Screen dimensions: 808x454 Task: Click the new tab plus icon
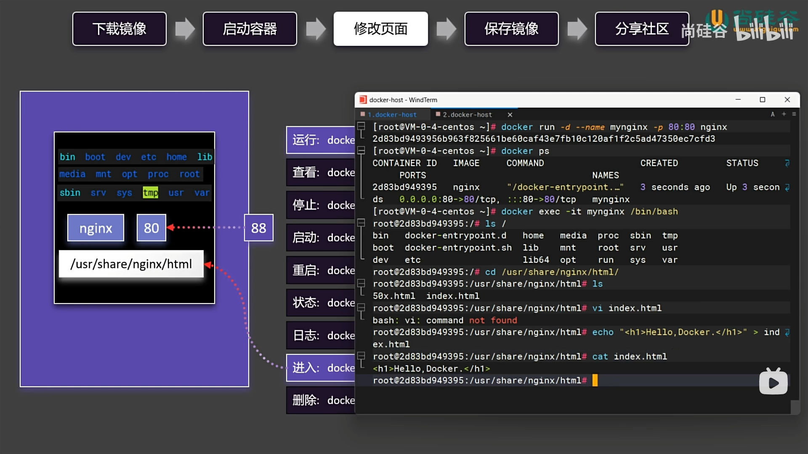(784, 114)
